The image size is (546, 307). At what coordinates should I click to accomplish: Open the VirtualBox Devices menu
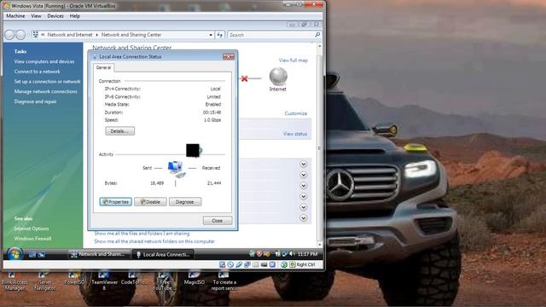[x=55, y=16]
